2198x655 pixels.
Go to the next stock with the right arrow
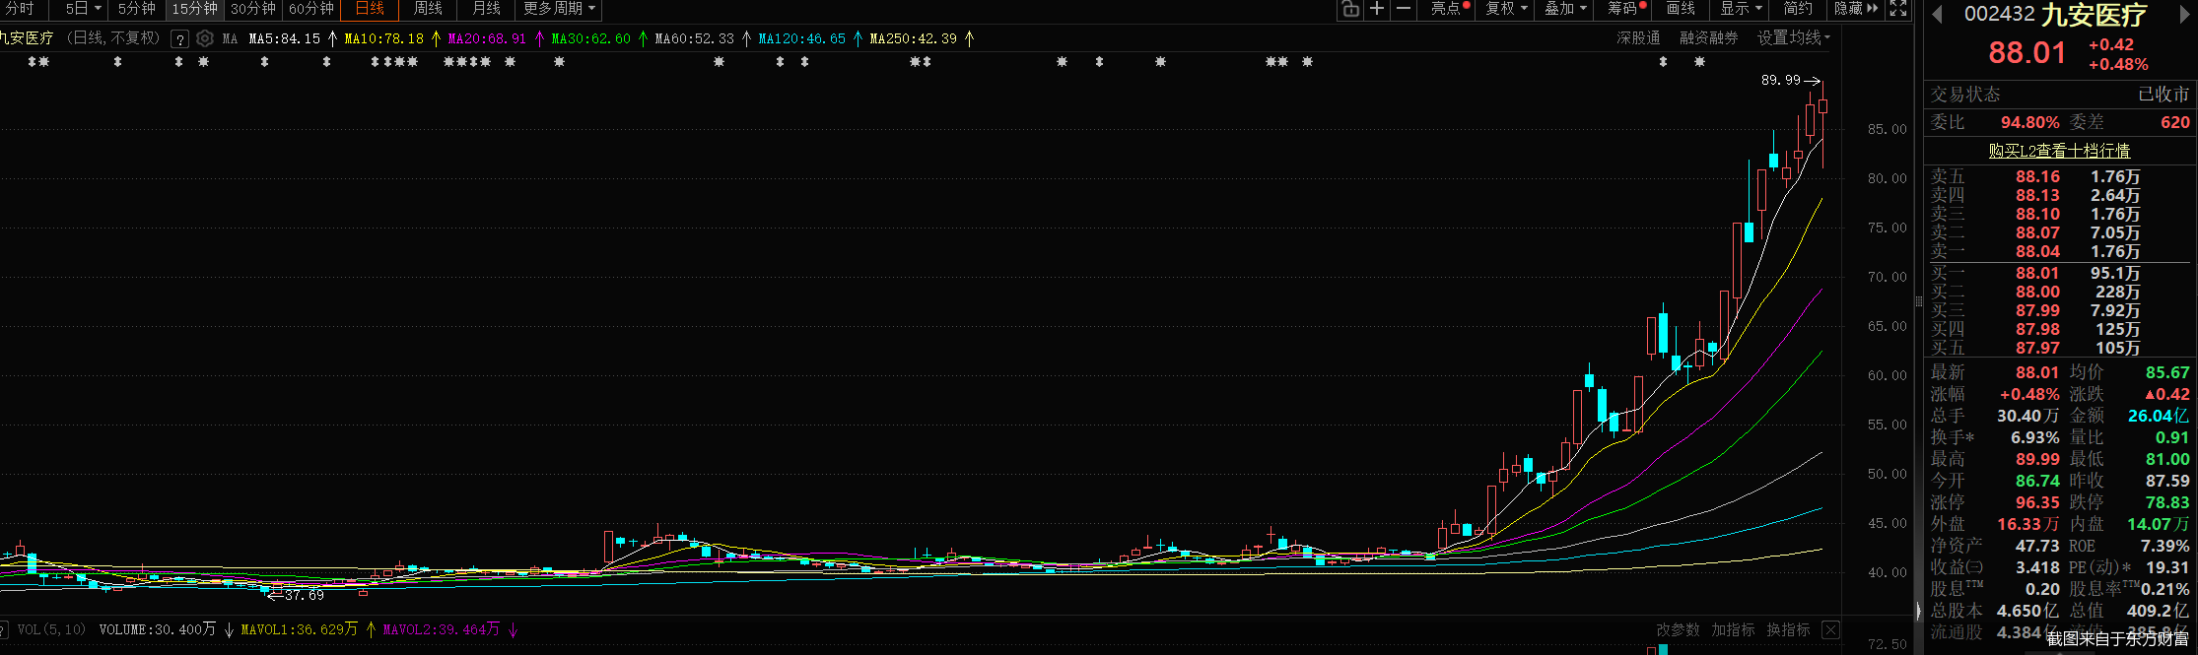tap(2184, 15)
